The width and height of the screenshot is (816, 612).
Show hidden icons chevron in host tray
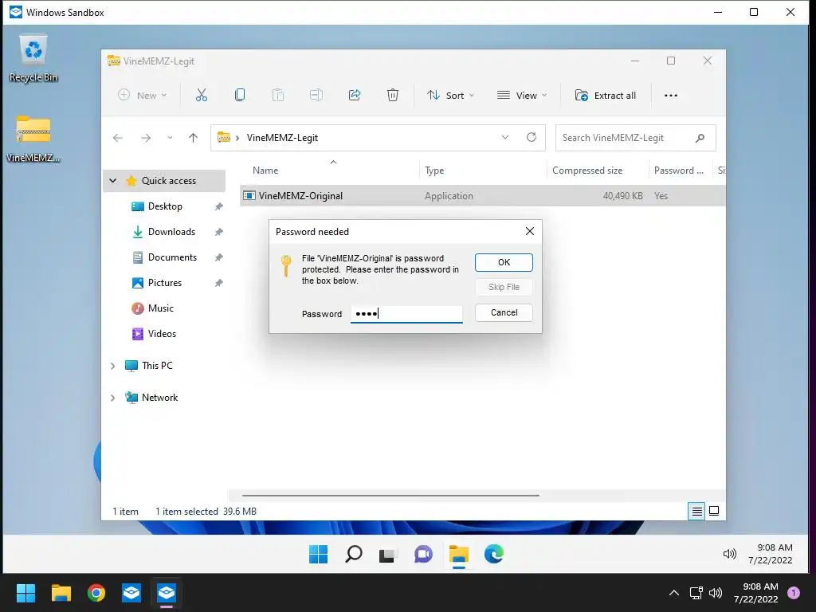point(674,593)
